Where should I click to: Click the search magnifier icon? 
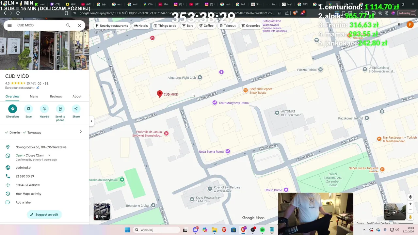point(68,25)
